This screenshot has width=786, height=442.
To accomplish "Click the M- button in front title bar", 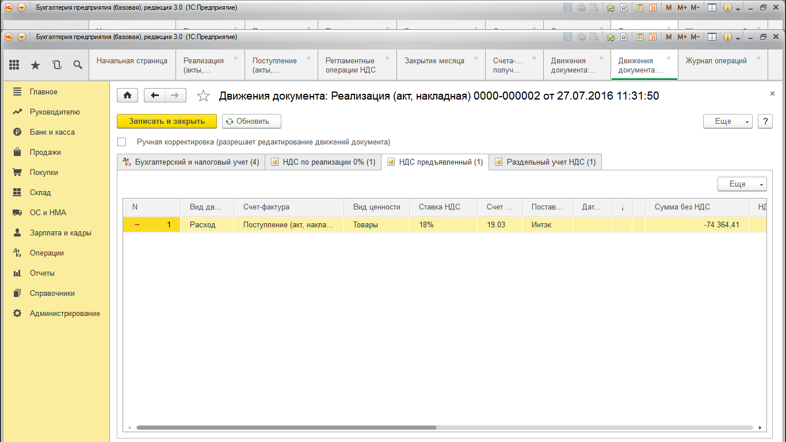I will [695, 37].
